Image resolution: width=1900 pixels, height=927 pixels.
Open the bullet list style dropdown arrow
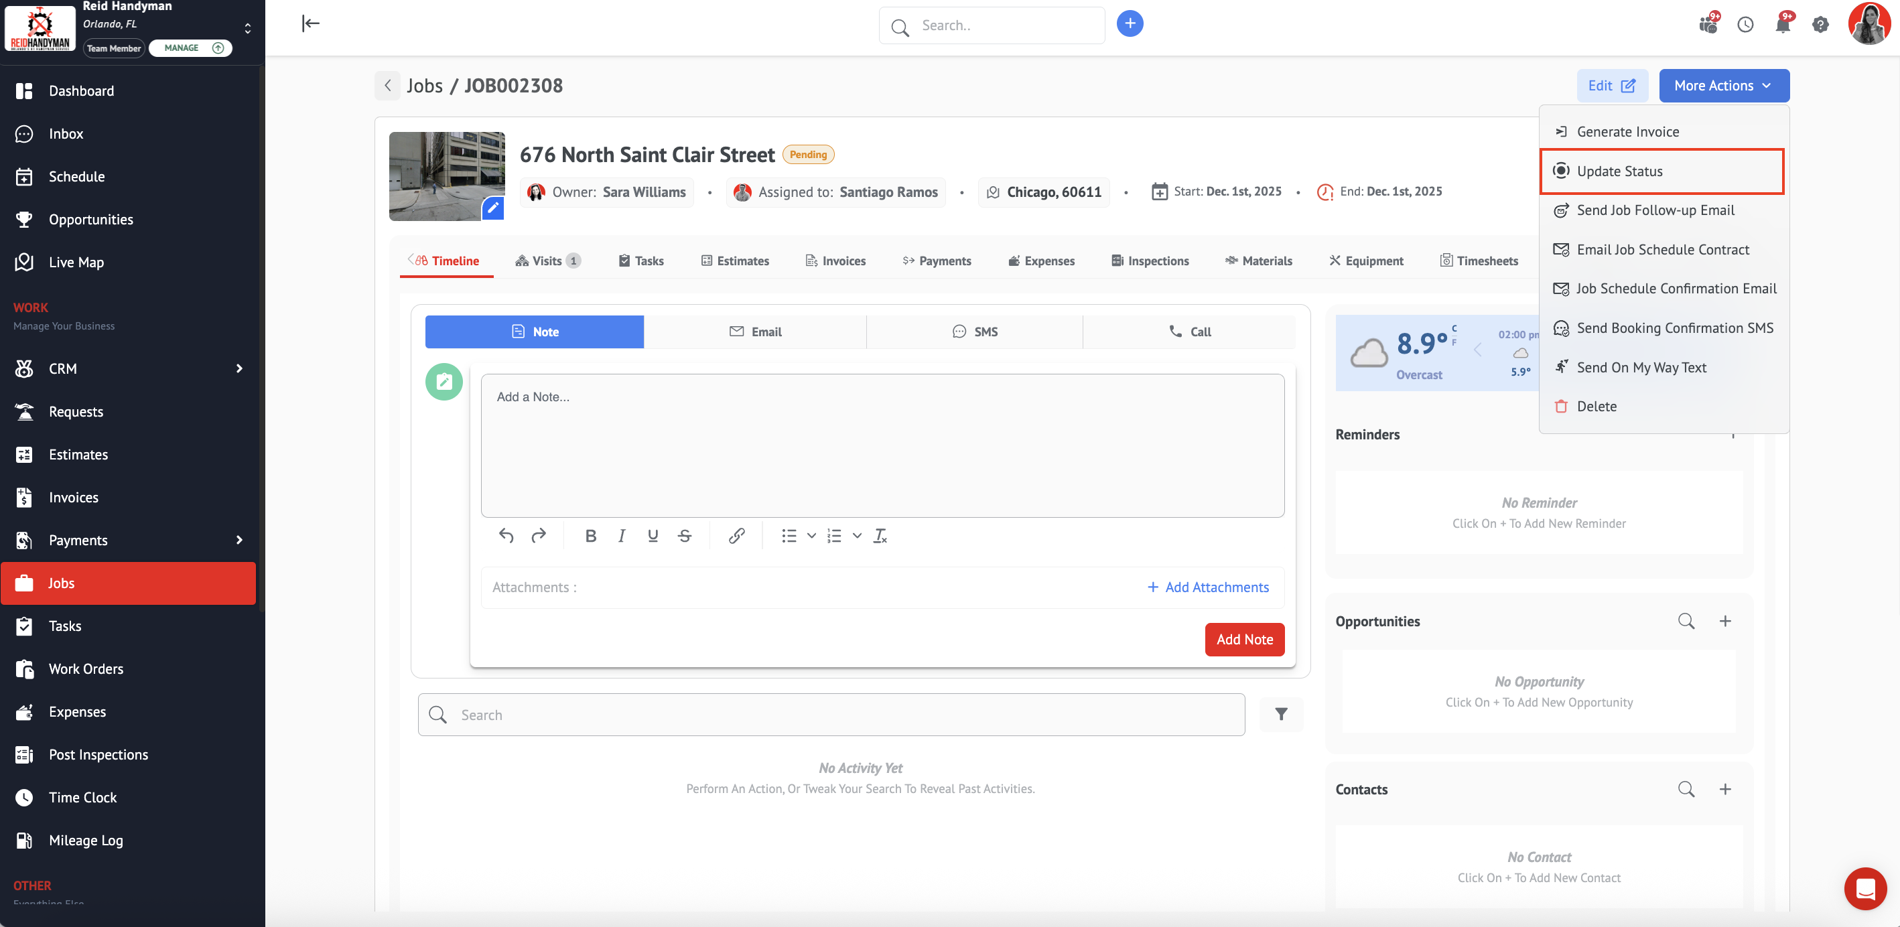click(x=811, y=535)
